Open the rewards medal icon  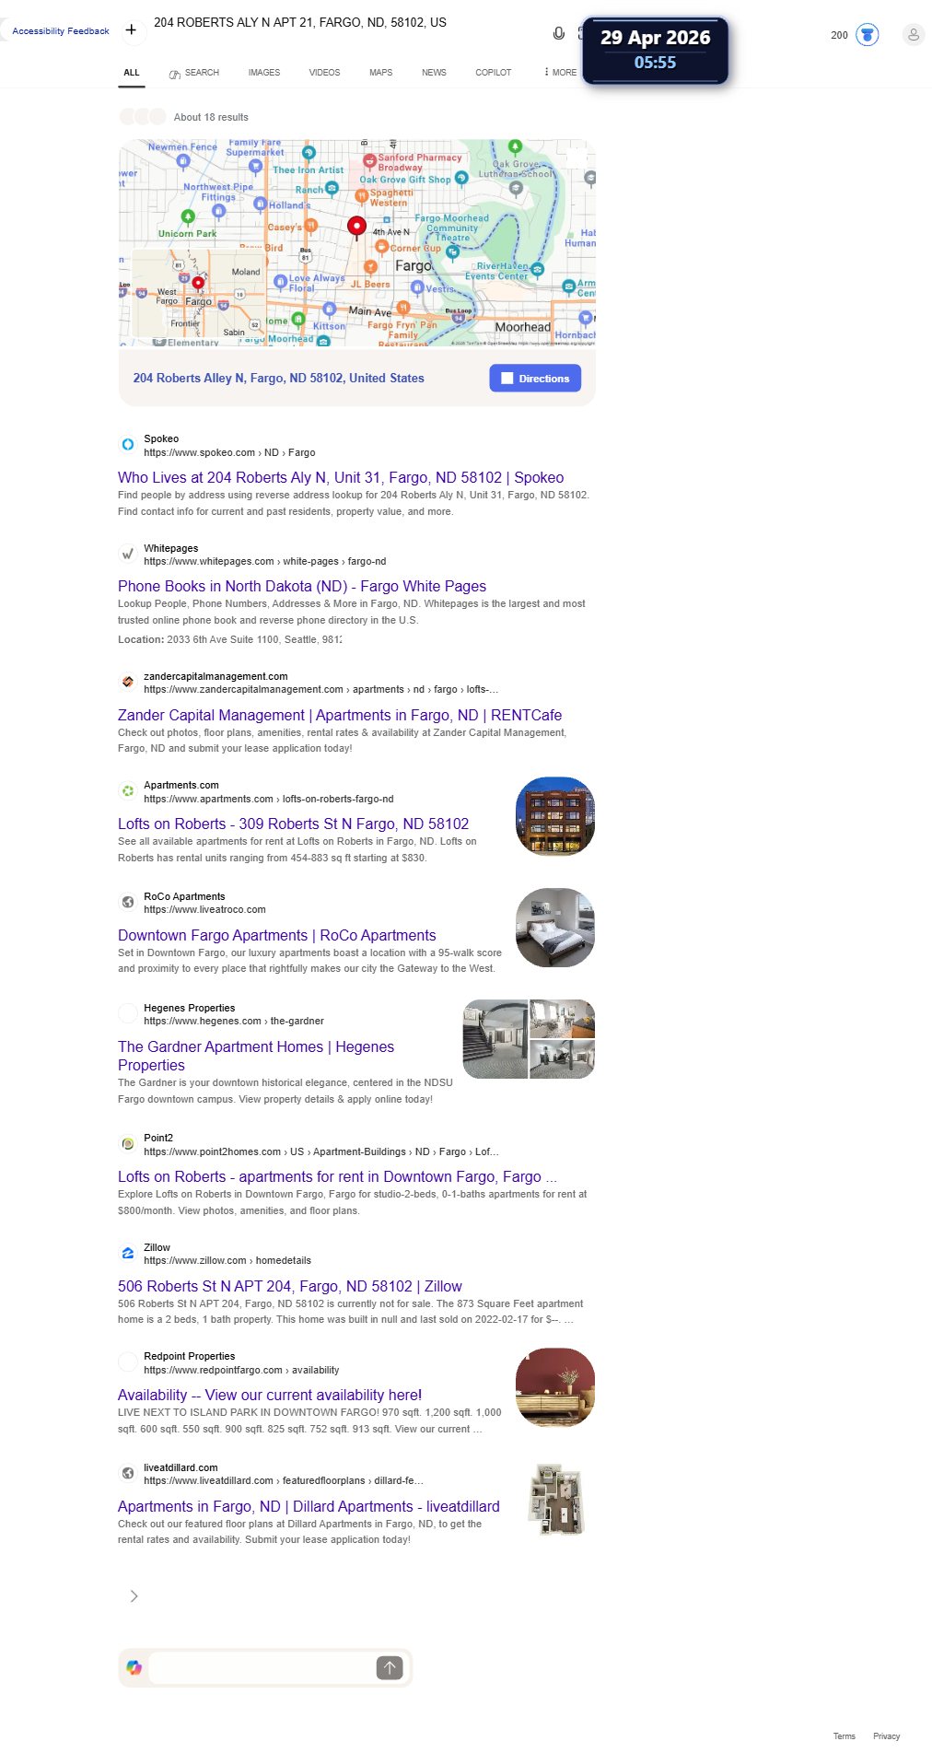(867, 35)
